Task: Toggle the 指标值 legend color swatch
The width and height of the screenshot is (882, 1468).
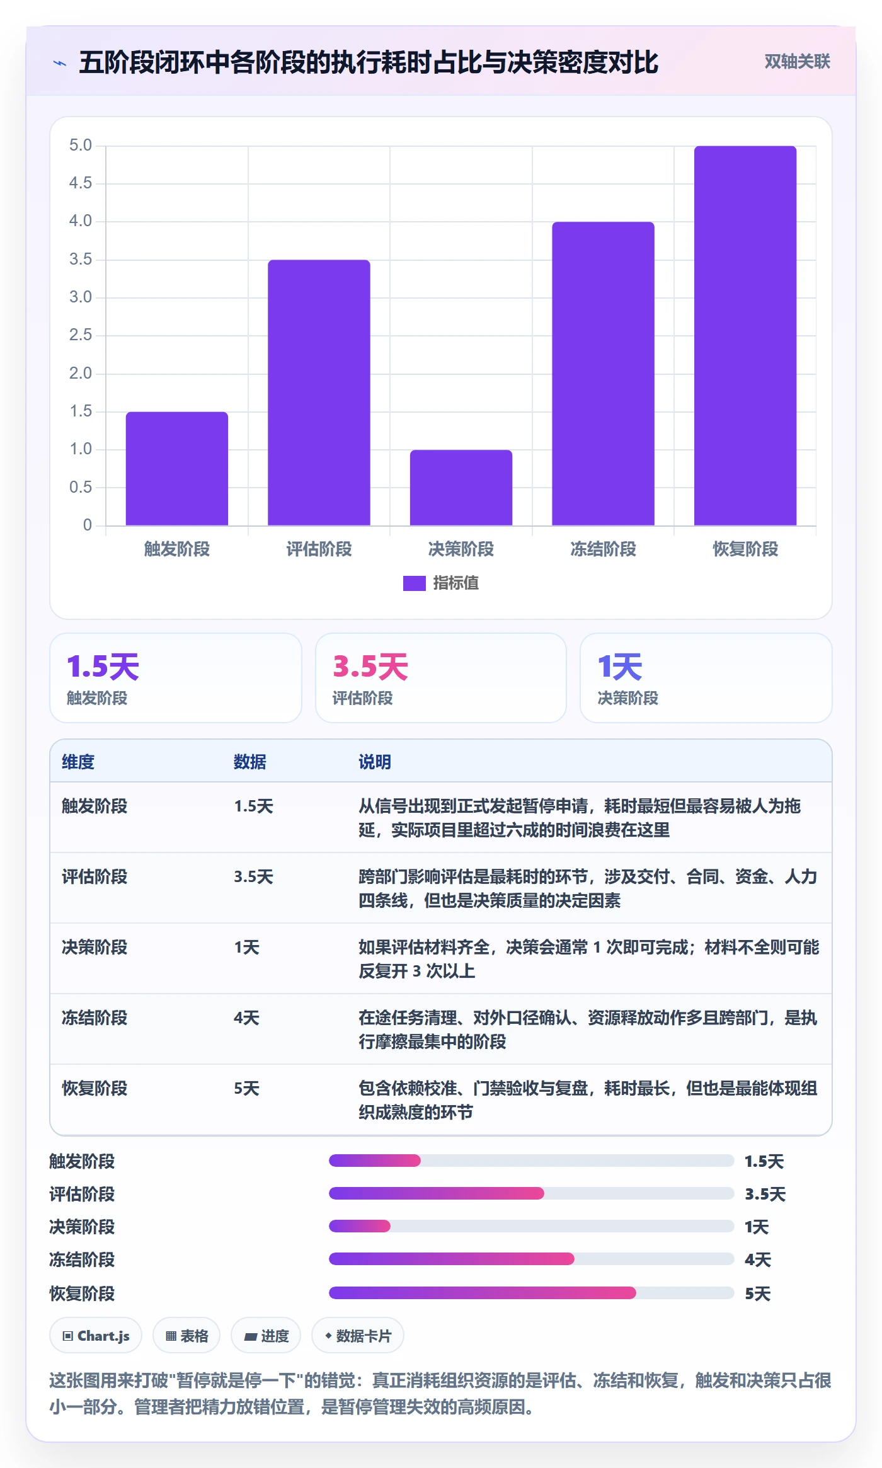Action: tap(415, 583)
